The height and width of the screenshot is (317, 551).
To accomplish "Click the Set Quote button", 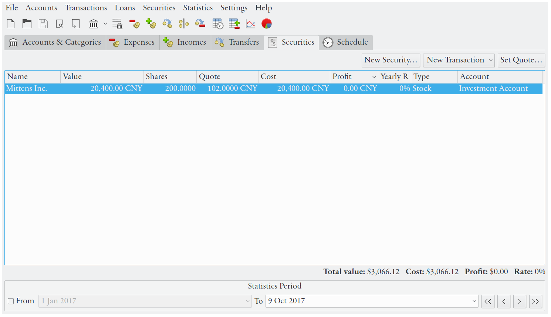I will click(521, 60).
